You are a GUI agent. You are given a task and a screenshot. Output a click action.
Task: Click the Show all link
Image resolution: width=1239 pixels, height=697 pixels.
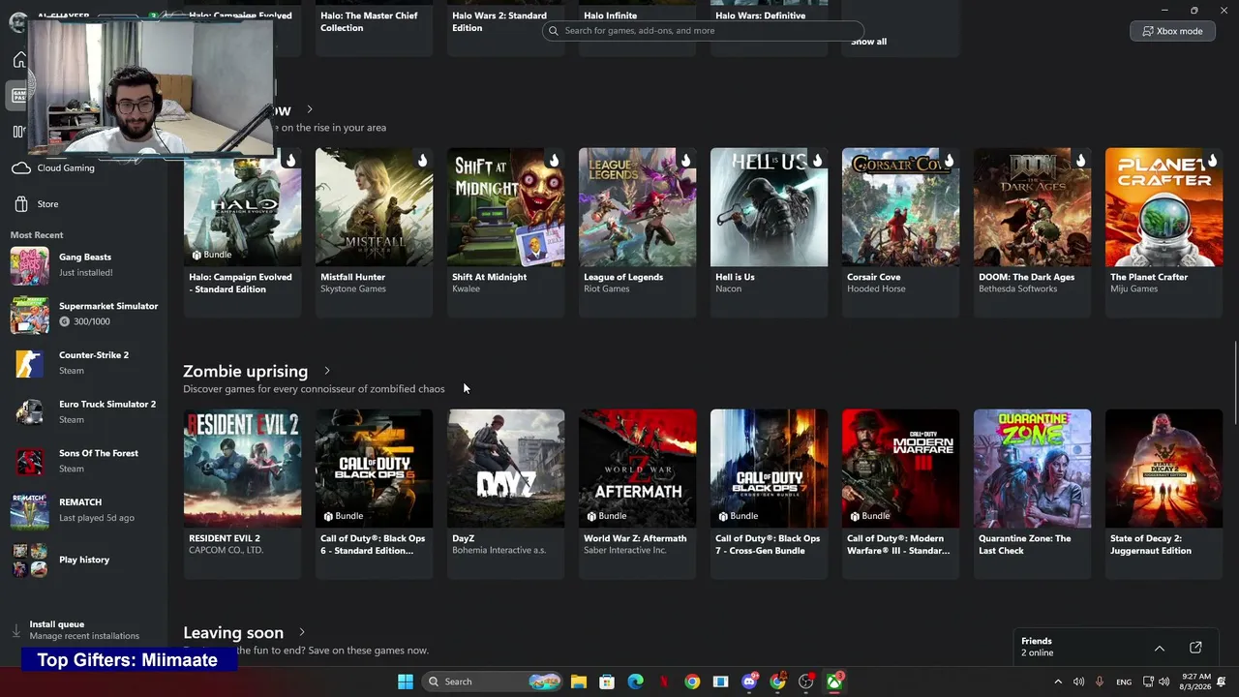pos(868,42)
